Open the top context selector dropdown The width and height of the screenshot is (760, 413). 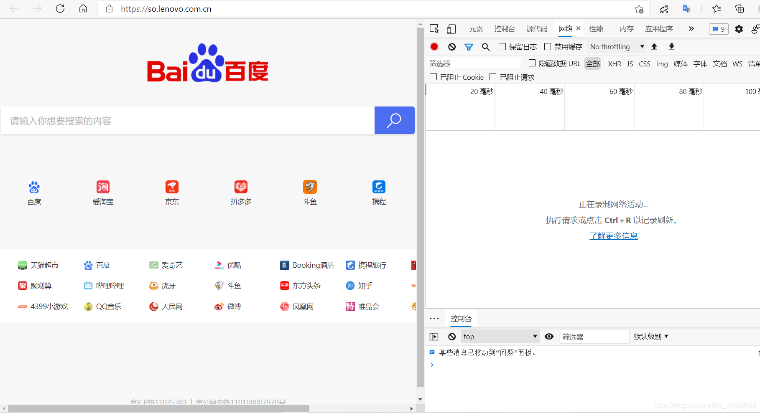coord(500,337)
